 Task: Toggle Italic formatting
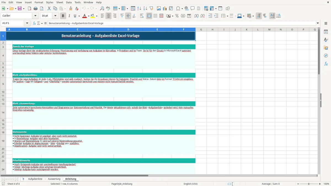(x=69, y=16)
